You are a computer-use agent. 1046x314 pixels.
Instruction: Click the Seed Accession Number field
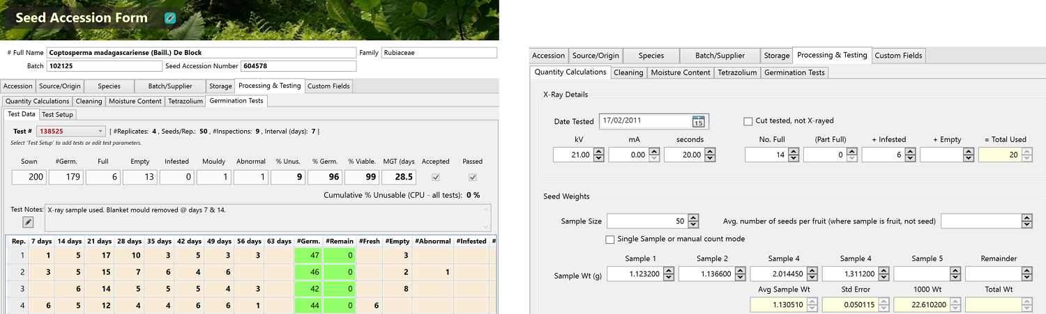298,66
